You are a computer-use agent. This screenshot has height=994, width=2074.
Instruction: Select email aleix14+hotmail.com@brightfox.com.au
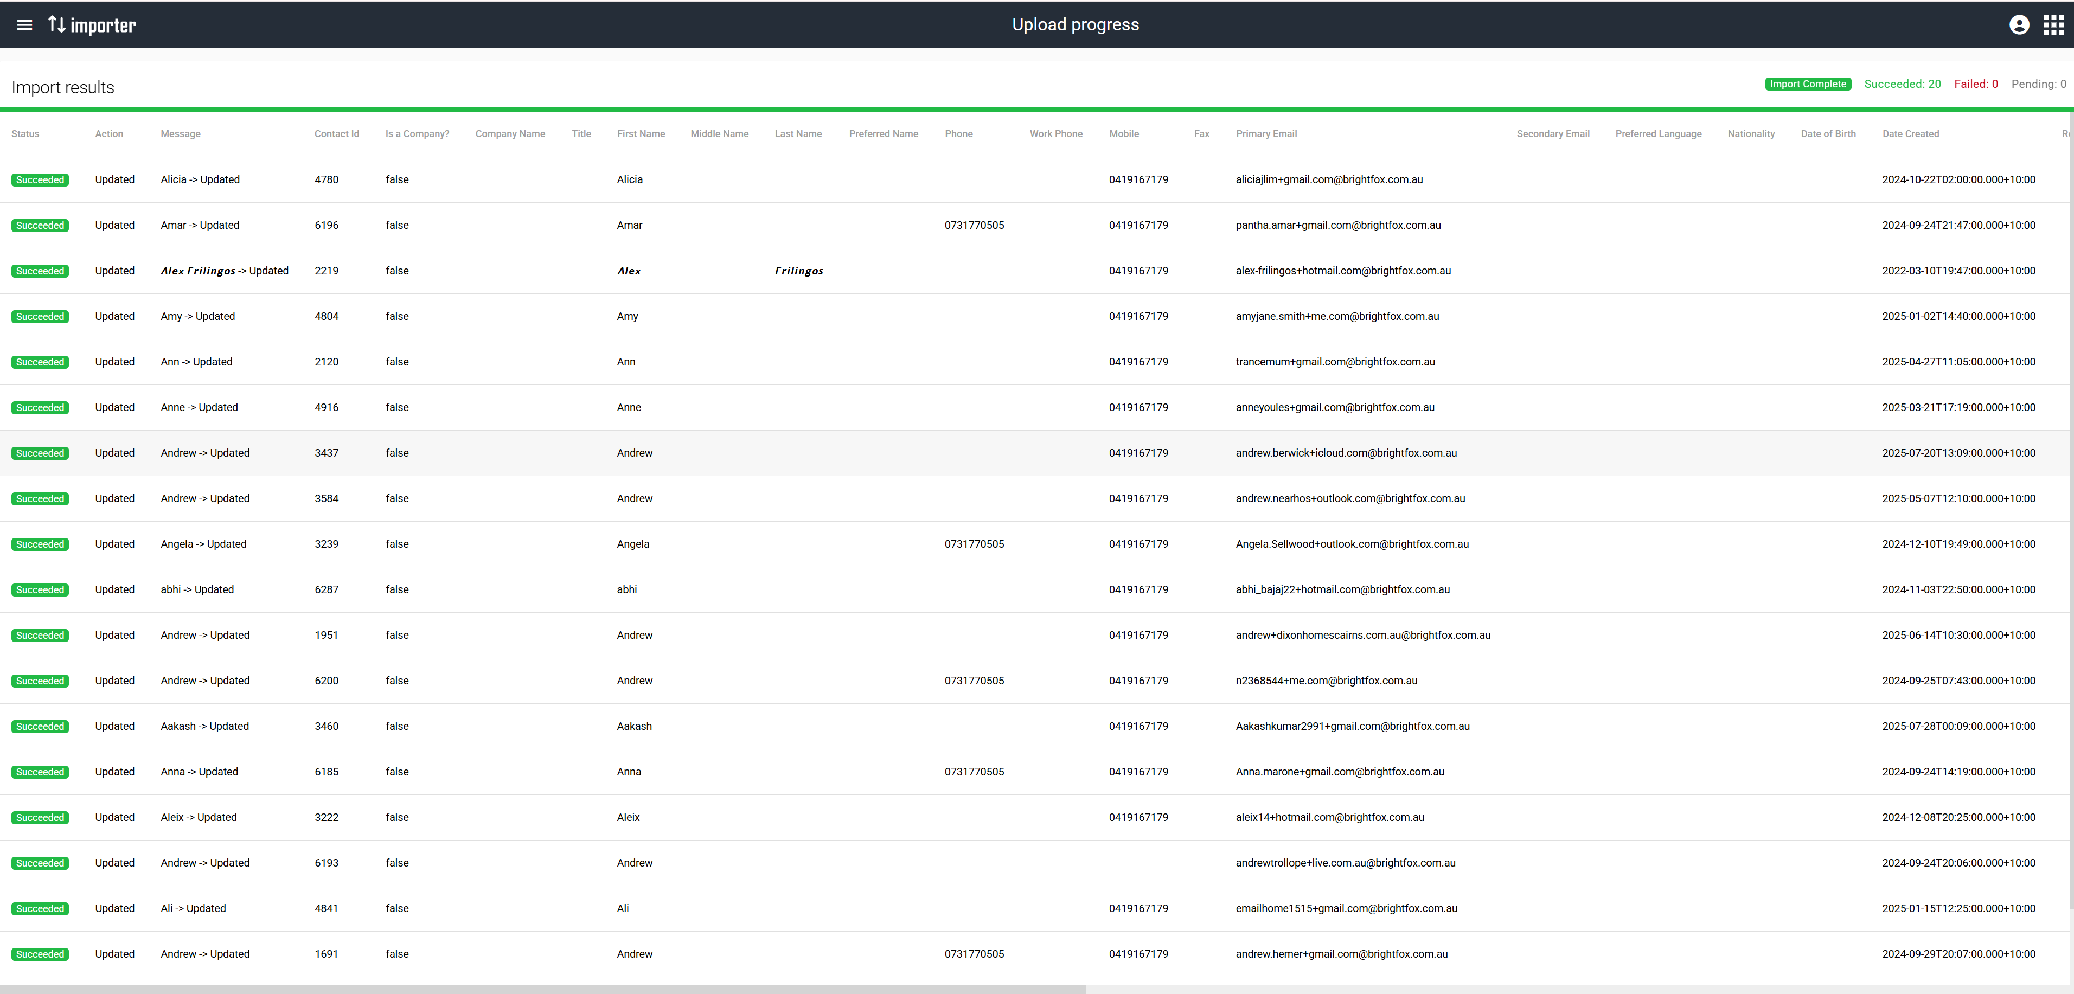click(x=1330, y=817)
